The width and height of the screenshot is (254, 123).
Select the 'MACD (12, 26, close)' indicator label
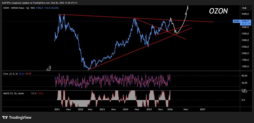pos(14,93)
